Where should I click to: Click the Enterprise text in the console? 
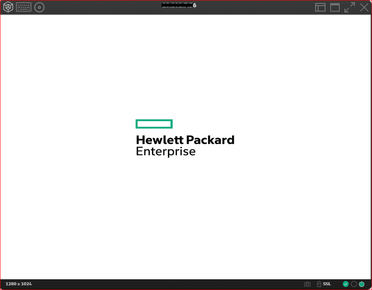(166, 152)
